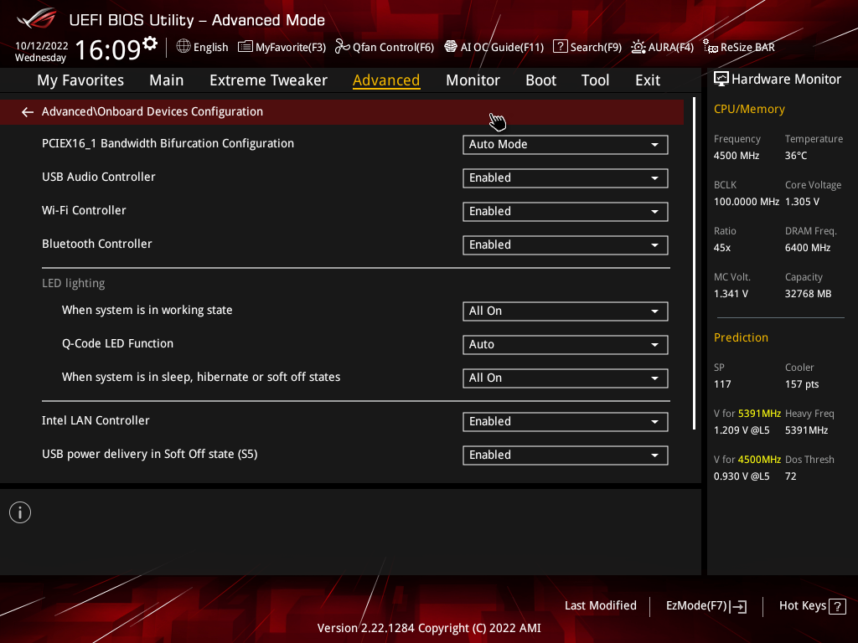Open Wi-Fi Controller dropdown

566,212
